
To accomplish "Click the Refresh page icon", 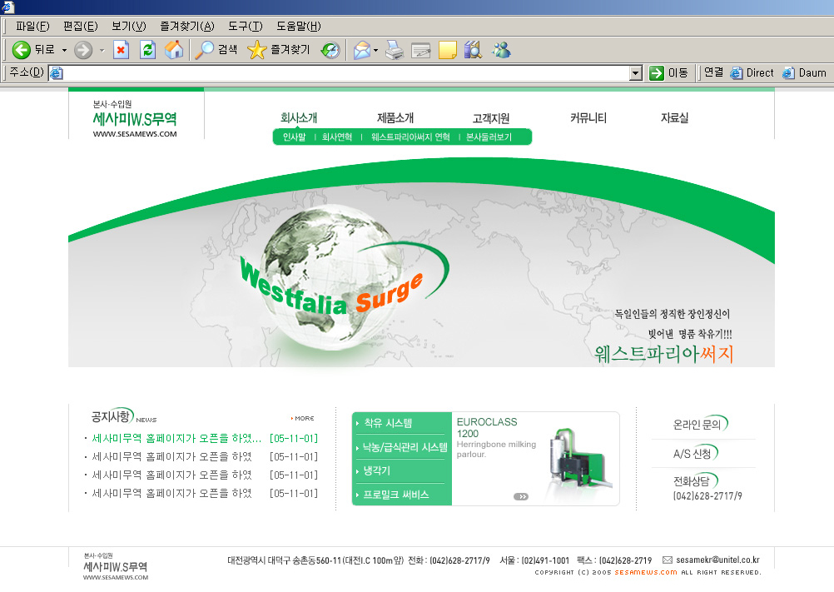I will tap(147, 50).
